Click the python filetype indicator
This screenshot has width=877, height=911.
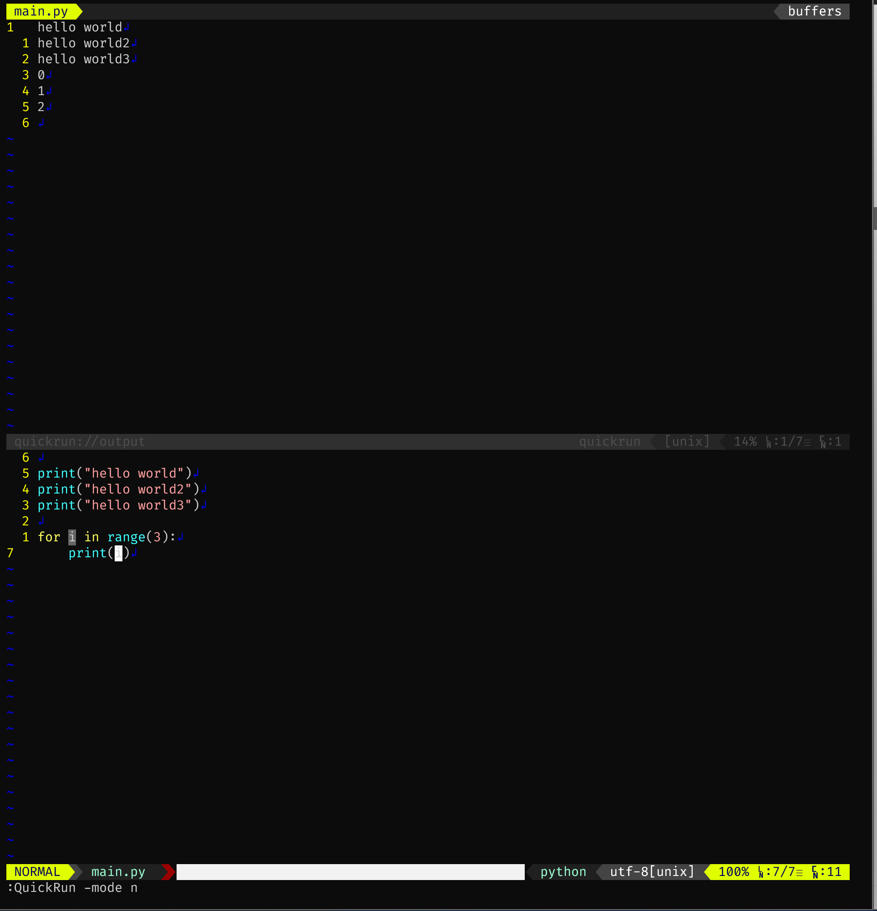click(x=563, y=871)
